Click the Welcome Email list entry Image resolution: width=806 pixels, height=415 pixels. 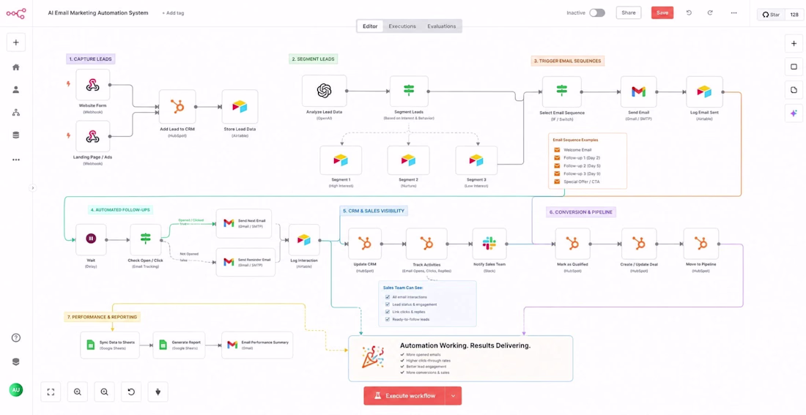pos(577,150)
